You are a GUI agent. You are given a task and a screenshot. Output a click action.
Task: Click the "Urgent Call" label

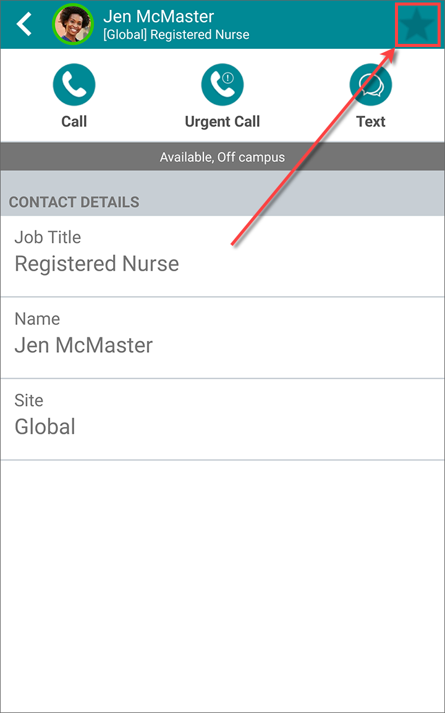coord(222,122)
